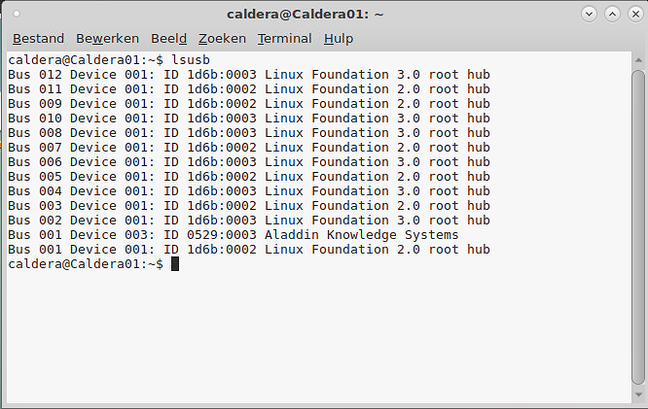Click the Bus 010 output line
The image size is (648, 409).
248,119
